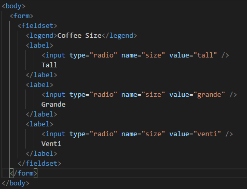Click the closing label tag after Venti
Screen dimensions: 247x189
coord(42,154)
